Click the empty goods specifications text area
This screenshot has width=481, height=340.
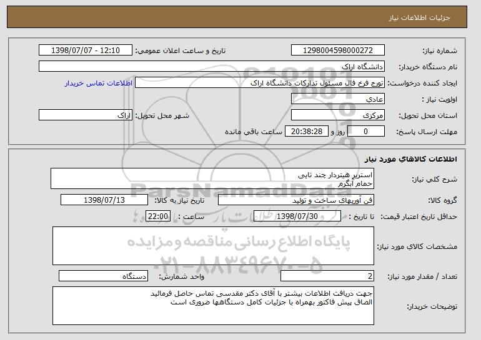point(213,246)
